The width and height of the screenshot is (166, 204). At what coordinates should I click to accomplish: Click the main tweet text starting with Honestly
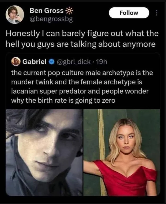coord(82,39)
